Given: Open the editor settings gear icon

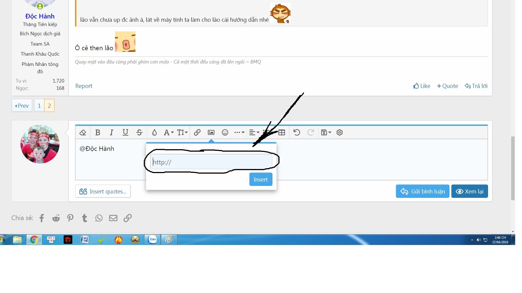Looking at the screenshot, I should [340, 132].
